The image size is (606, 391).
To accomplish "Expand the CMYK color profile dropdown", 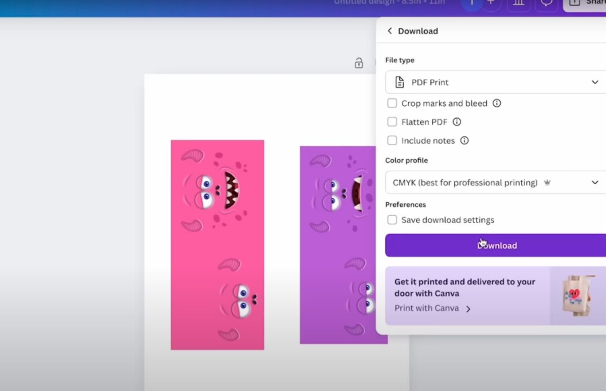I will coord(495,182).
